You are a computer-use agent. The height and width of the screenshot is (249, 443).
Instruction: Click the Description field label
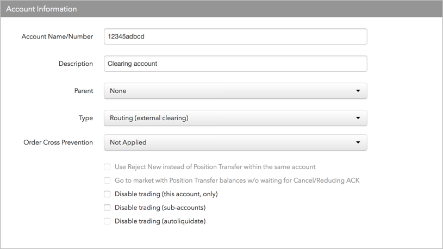tap(76, 64)
